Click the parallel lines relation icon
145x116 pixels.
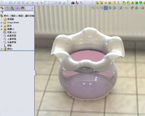tap(42, 3)
